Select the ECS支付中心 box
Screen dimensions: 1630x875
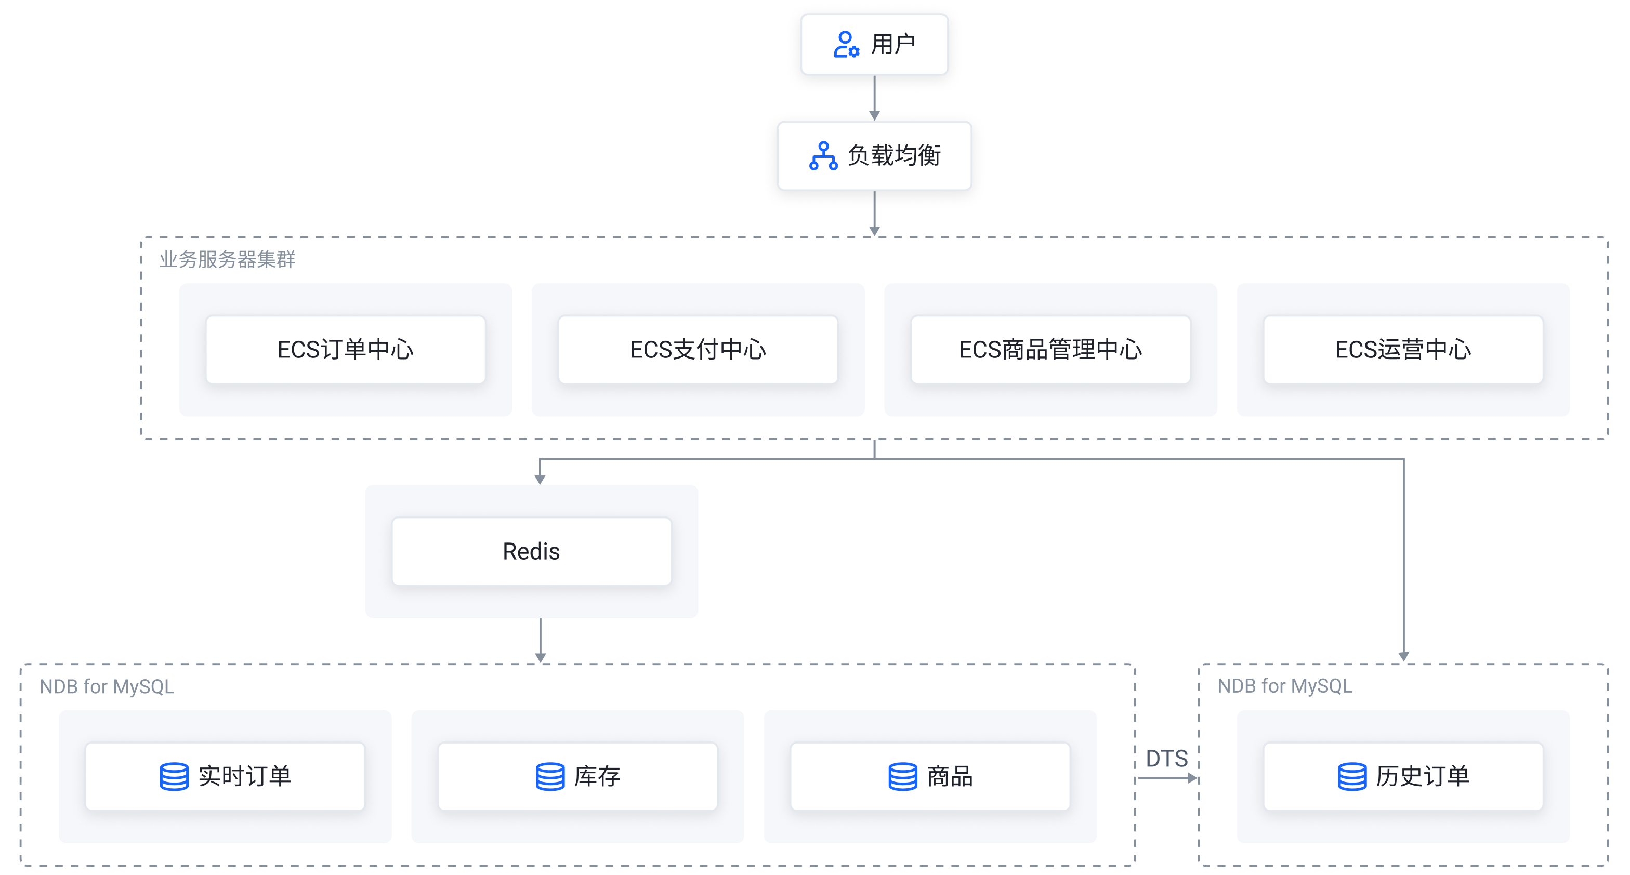698,349
